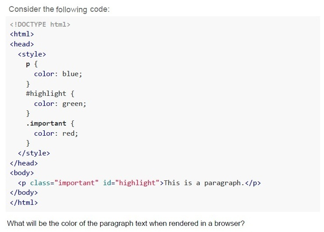Click the opening html tag

22,34
